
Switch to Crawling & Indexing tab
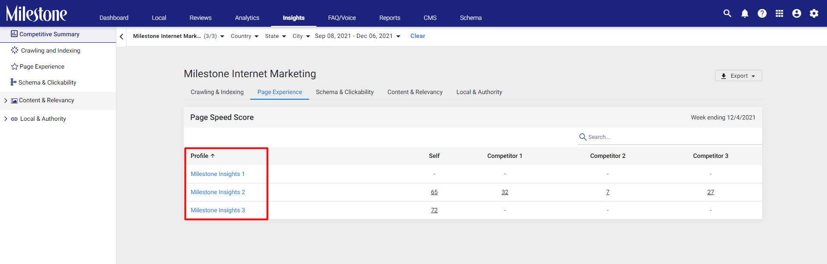[x=217, y=92]
